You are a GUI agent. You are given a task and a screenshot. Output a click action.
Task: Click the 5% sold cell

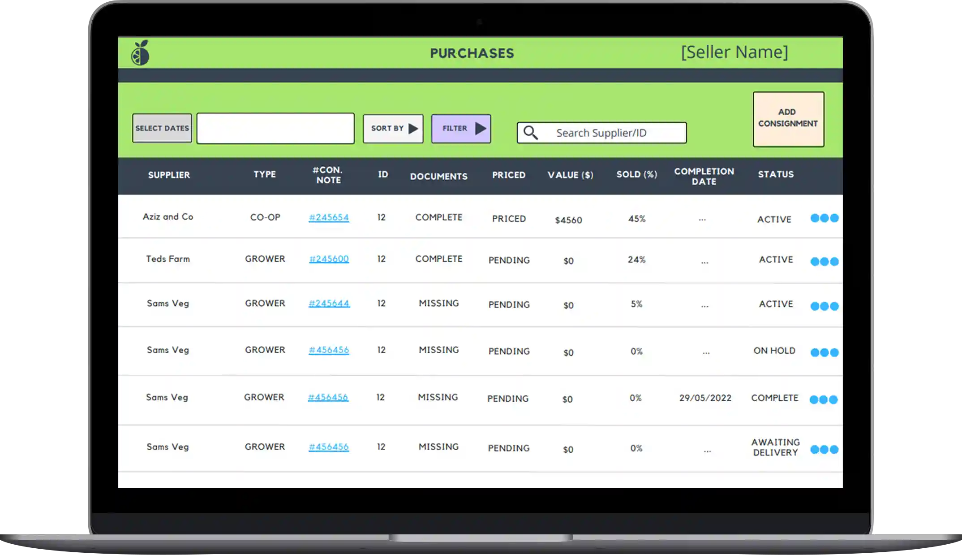636,304
